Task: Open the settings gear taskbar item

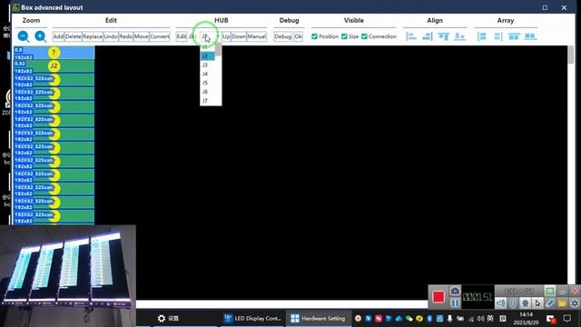Action: click(168, 318)
